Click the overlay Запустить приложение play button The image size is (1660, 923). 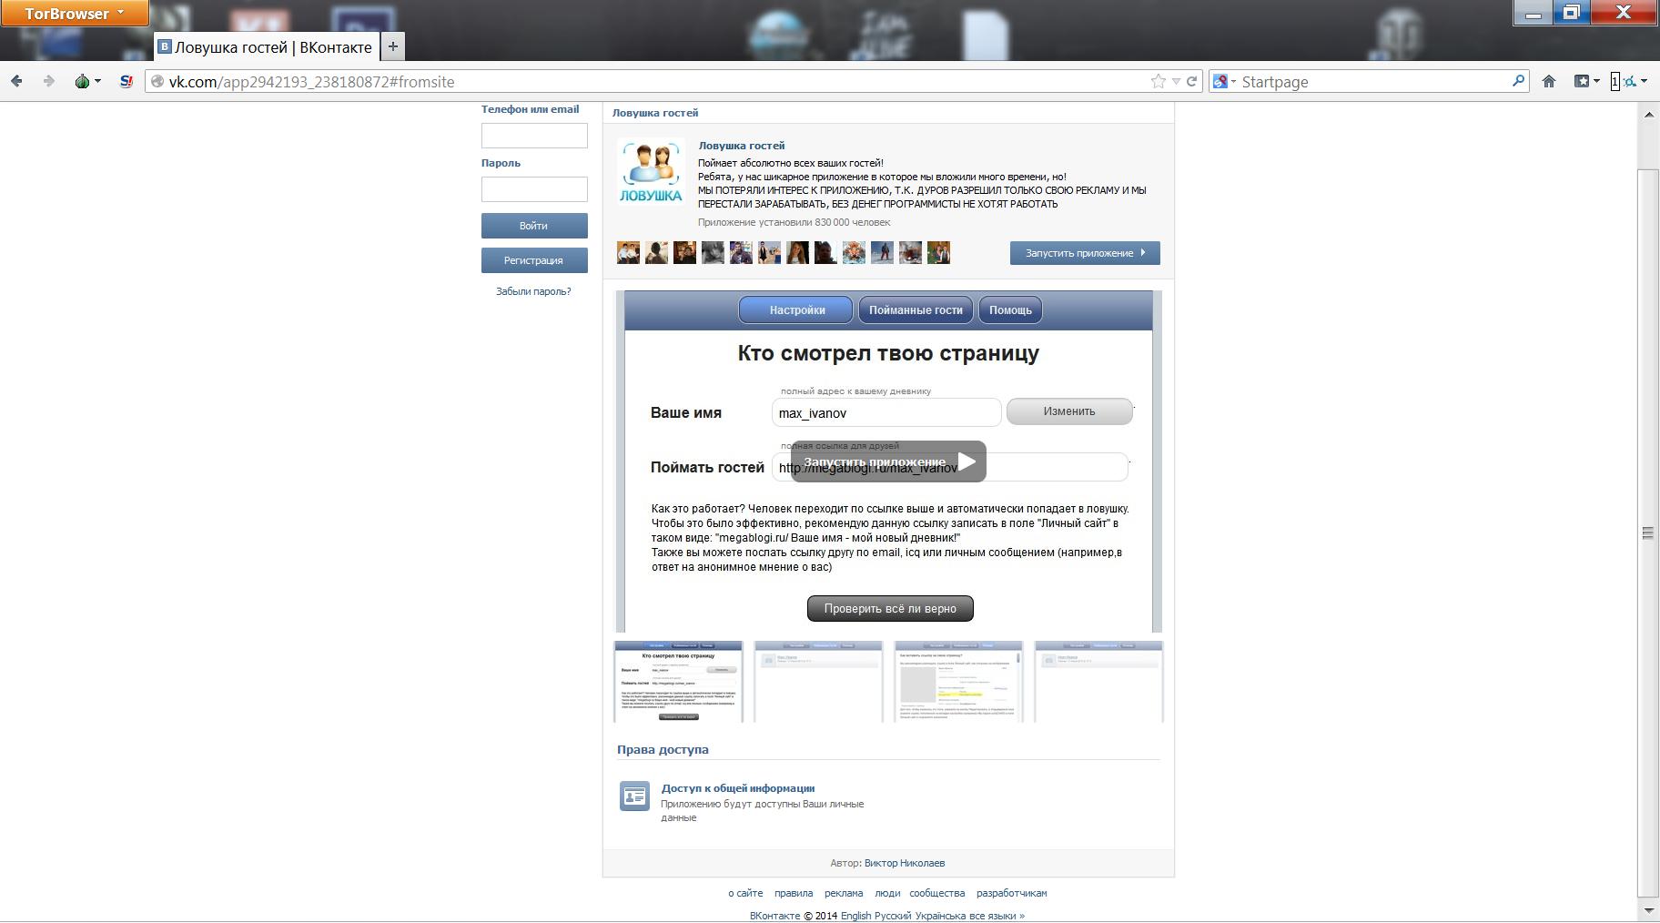coord(888,461)
